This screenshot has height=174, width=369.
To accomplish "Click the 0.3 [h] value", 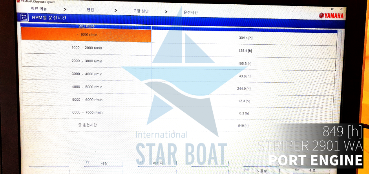I will click(x=244, y=113).
